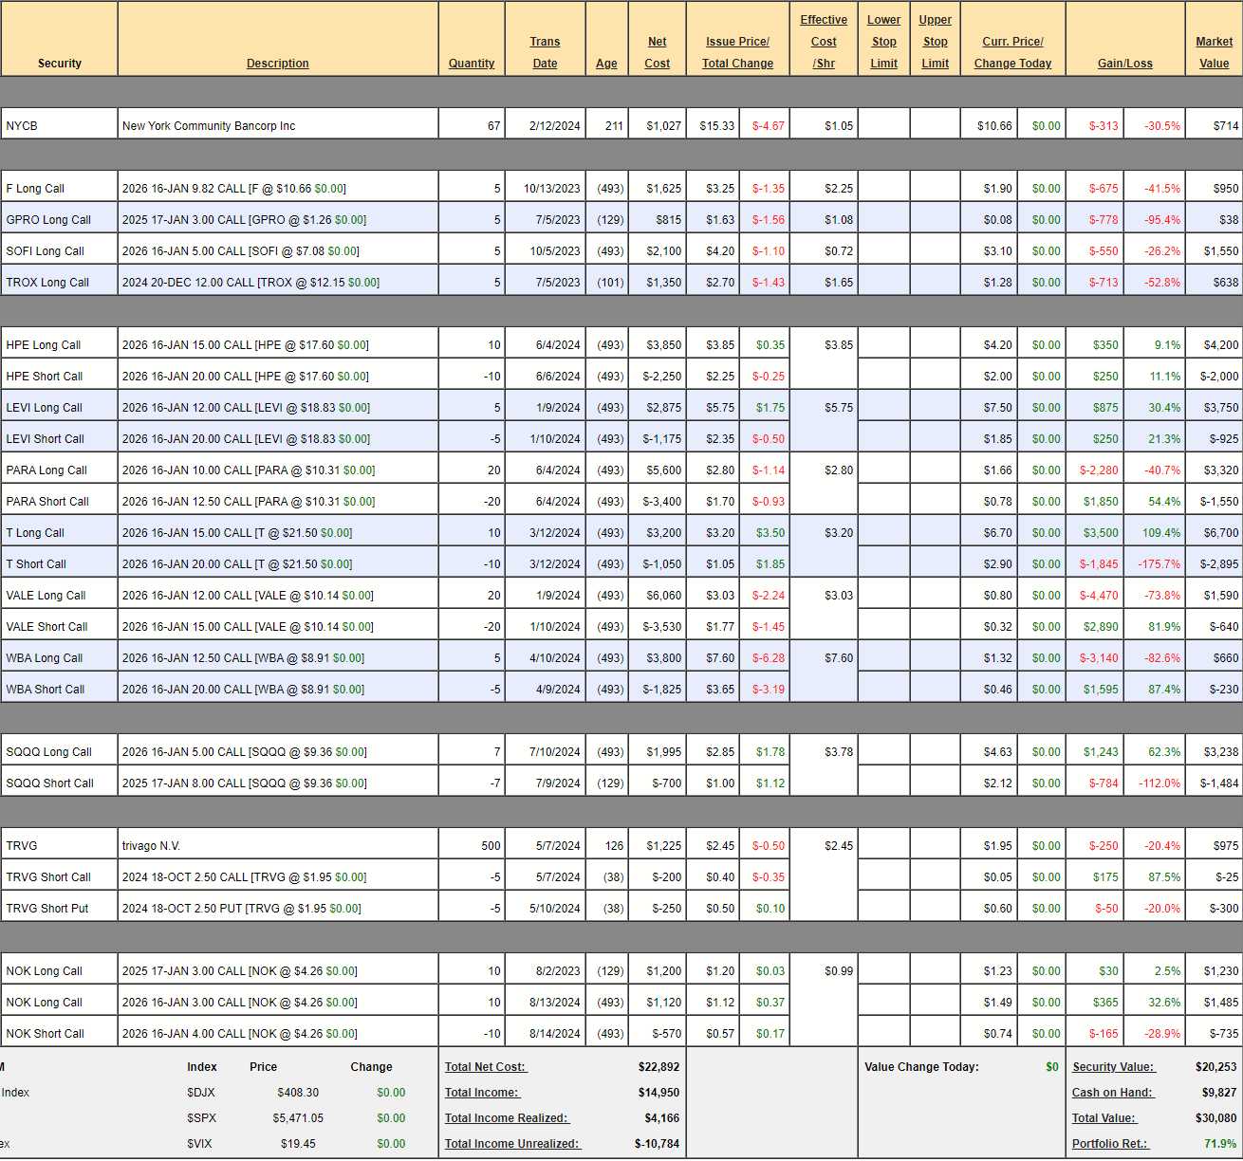Select the NYCB security cell
Viewport: 1243px width, 1161px height.
(59, 126)
